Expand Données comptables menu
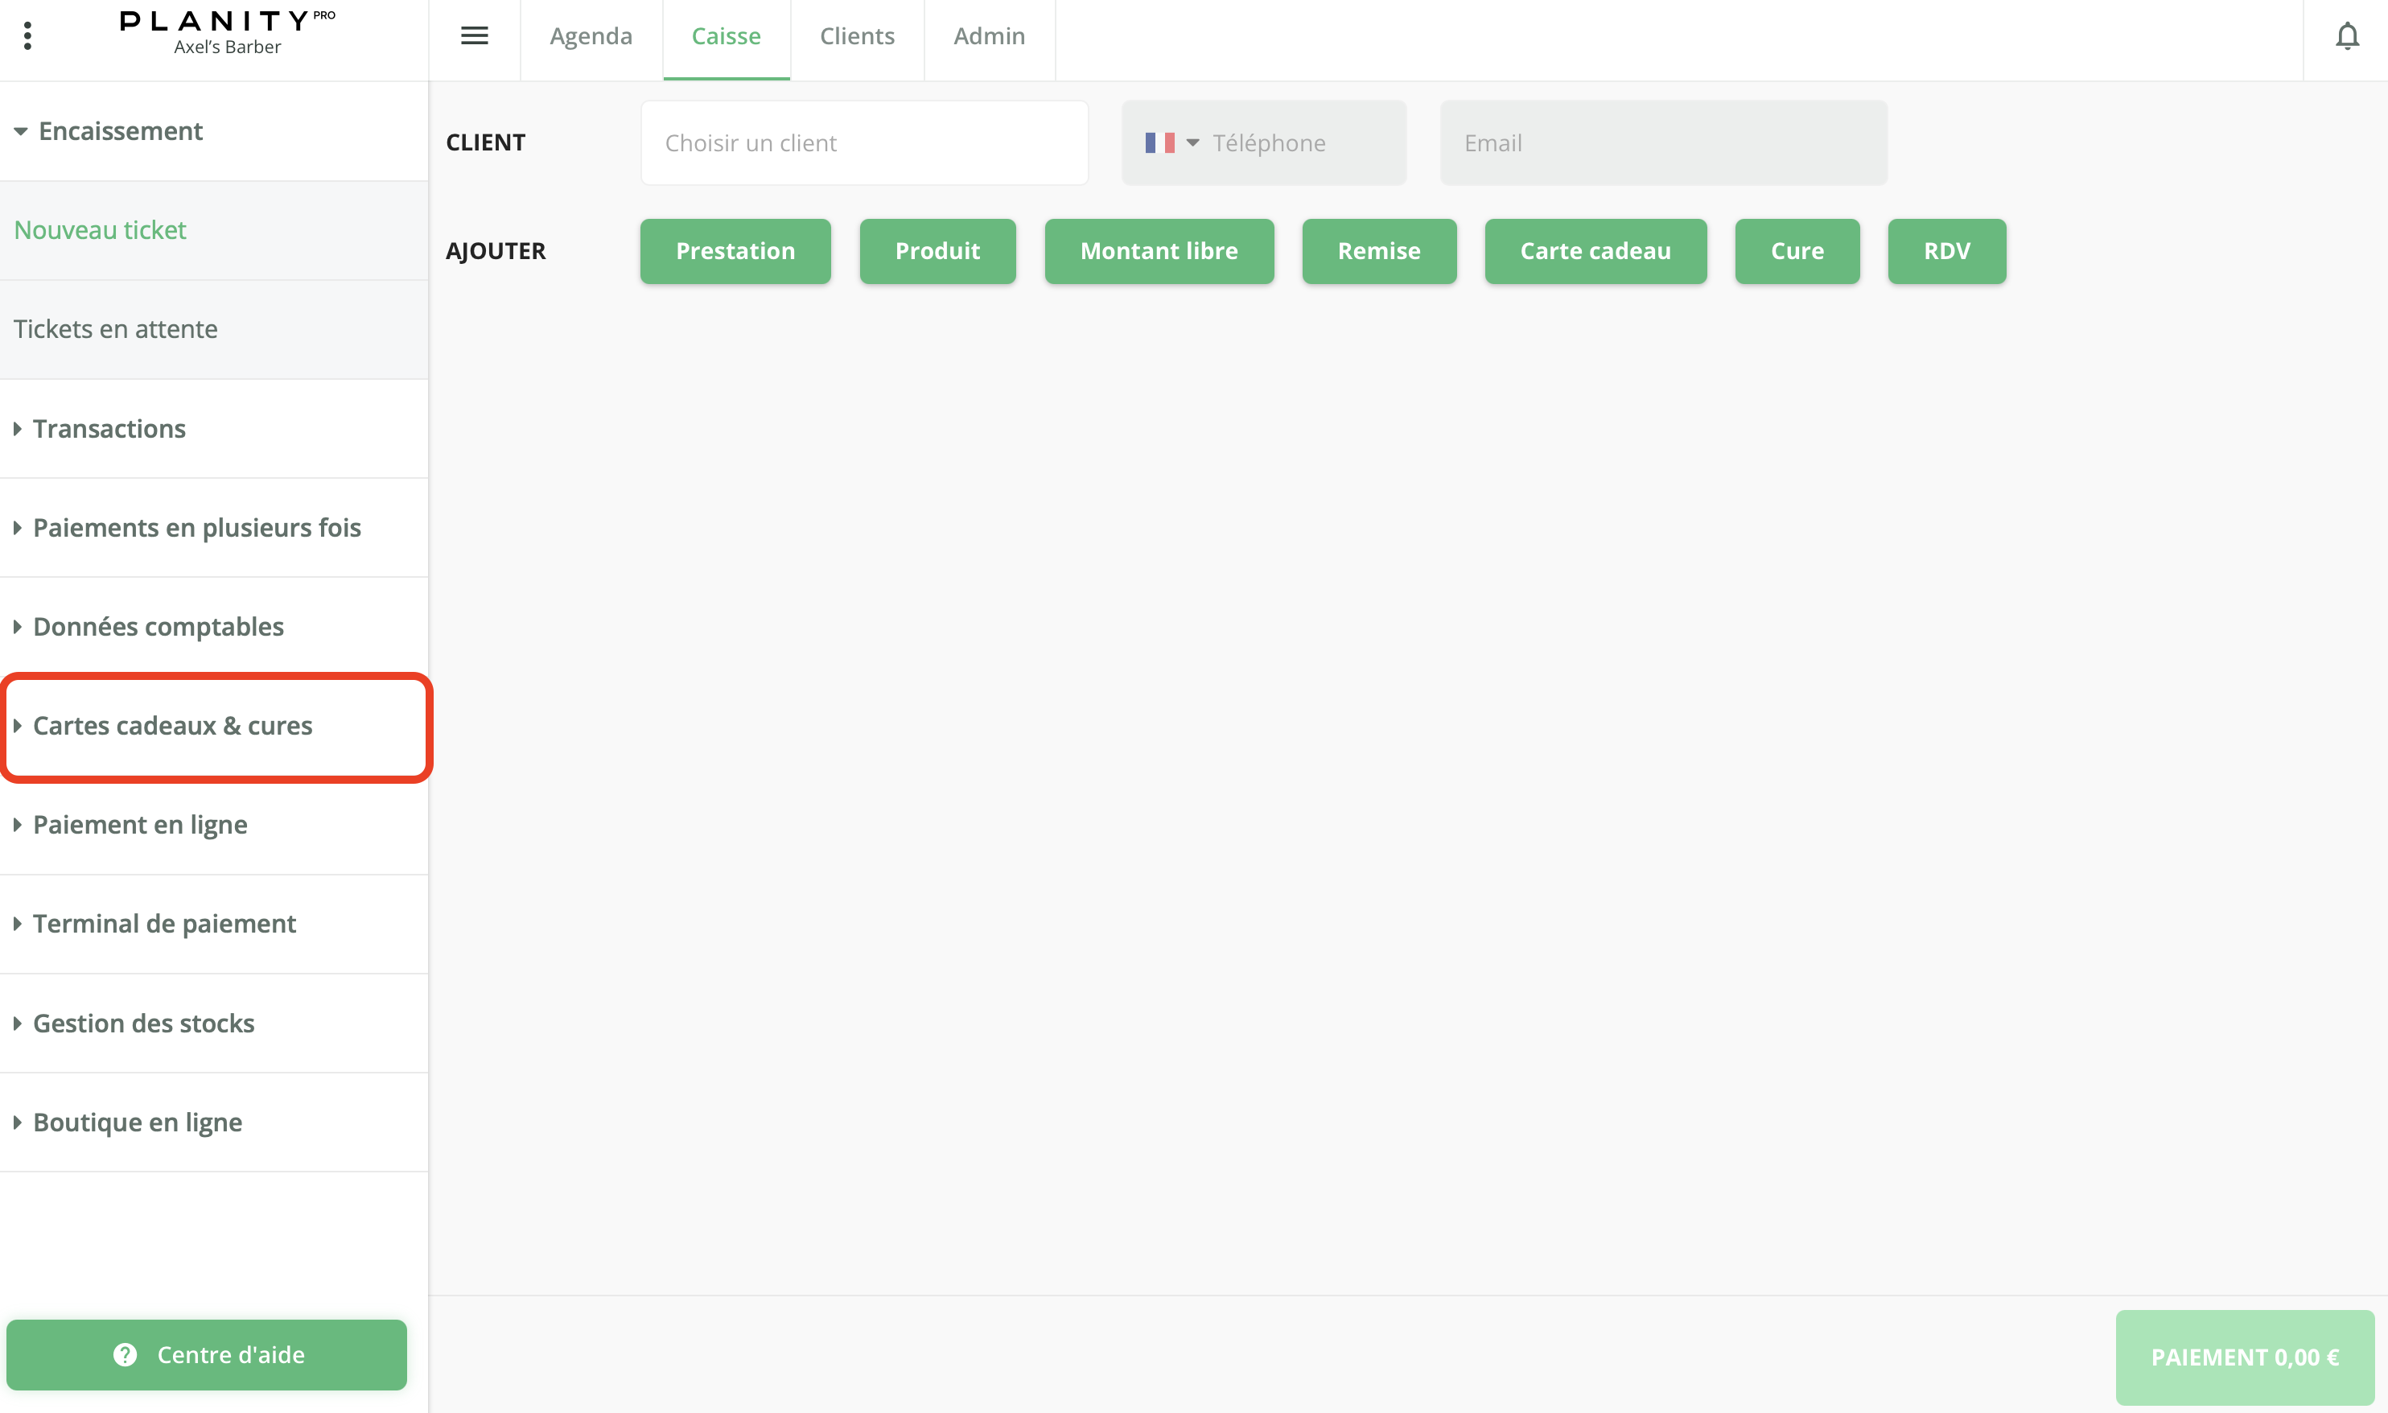Screen dimensions: 2388x1413 [158, 628]
